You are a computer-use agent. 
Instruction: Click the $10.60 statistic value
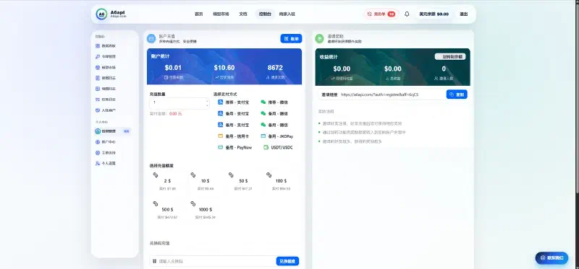(x=224, y=68)
